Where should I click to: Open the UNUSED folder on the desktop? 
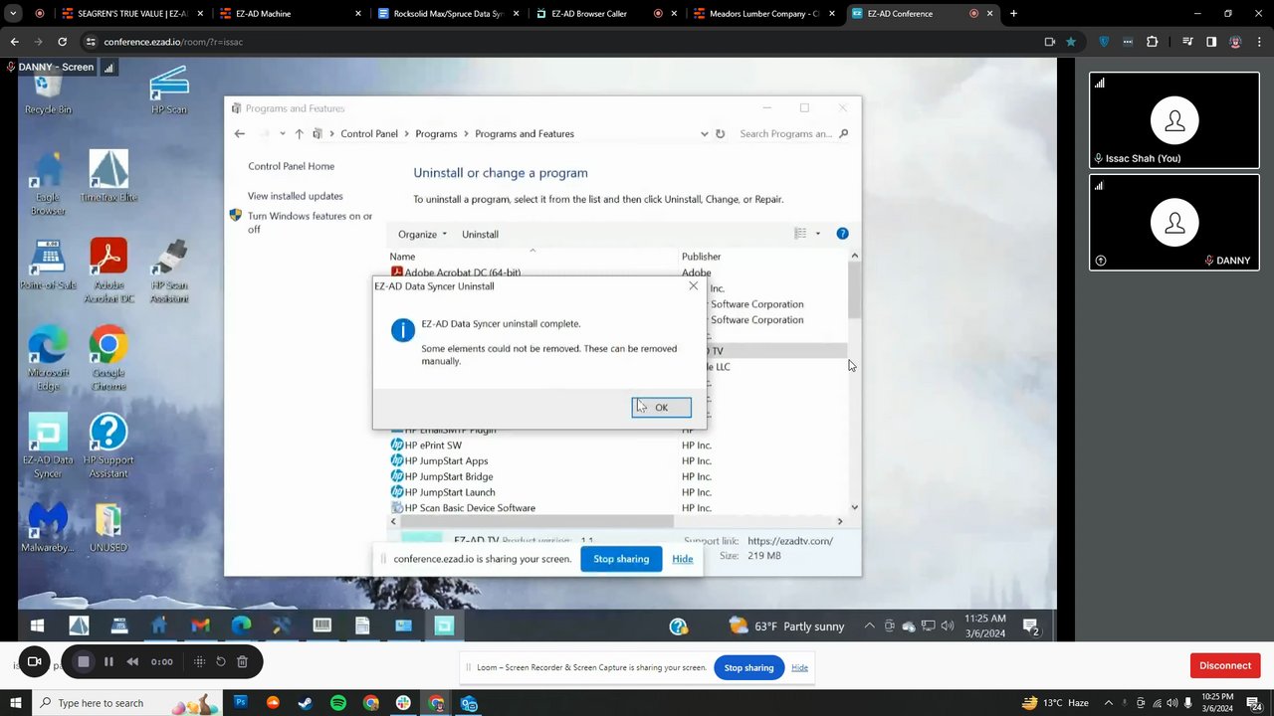[x=108, y=528]
